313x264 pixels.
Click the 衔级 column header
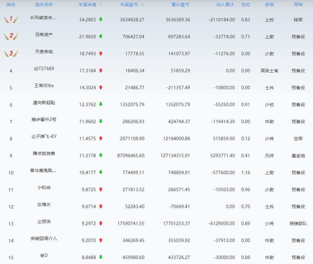tap(269, 5)
